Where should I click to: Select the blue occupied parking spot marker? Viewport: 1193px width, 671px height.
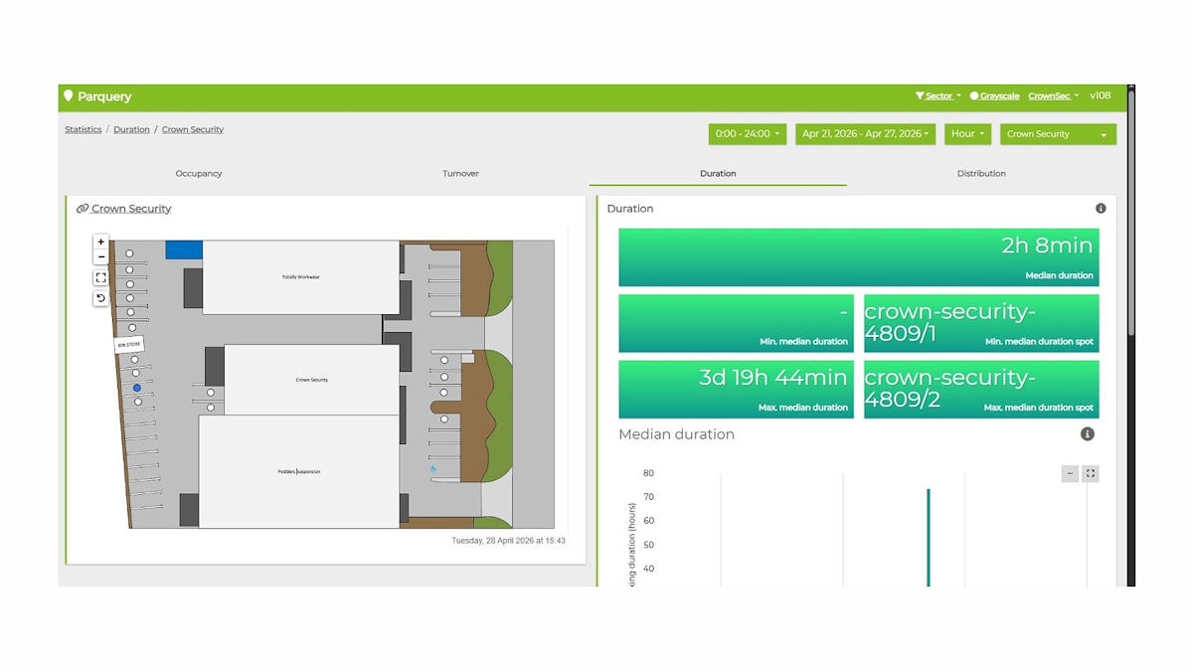137,388
